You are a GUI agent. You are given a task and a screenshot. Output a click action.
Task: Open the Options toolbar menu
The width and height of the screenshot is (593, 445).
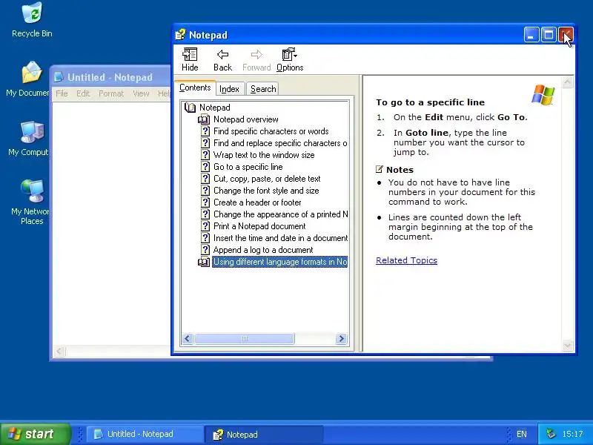290,60
